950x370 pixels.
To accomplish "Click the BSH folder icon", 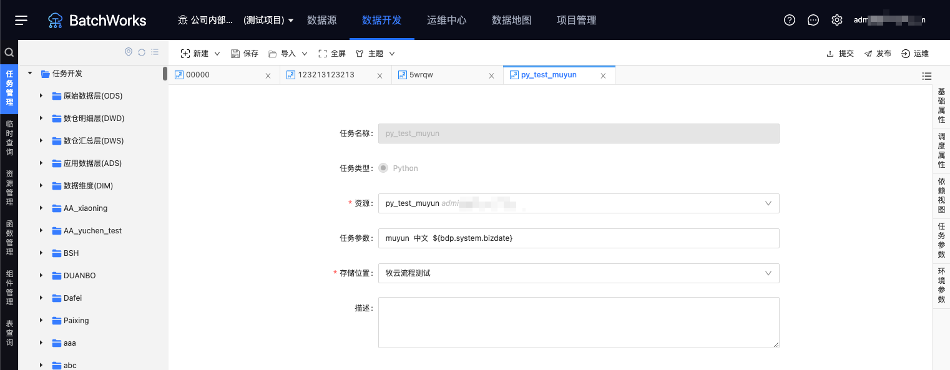I will click(57, 253).
